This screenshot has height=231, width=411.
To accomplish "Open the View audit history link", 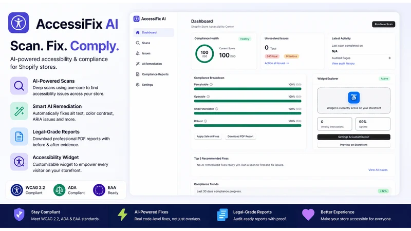I will [343, 63].
